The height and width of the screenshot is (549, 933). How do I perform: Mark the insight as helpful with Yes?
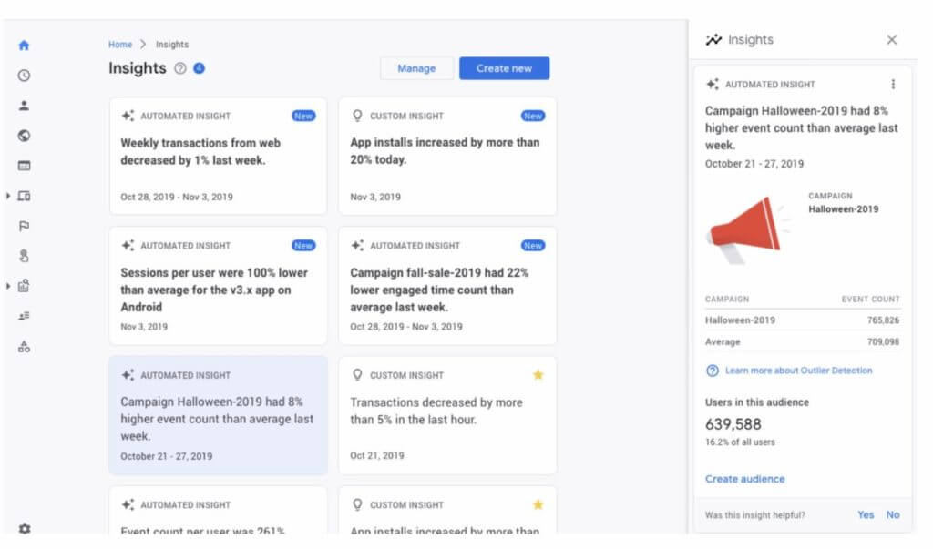click(x=866, y=514)
